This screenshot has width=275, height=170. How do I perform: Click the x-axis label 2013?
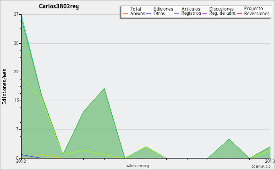pyautogui.click(x=270, y=161)
